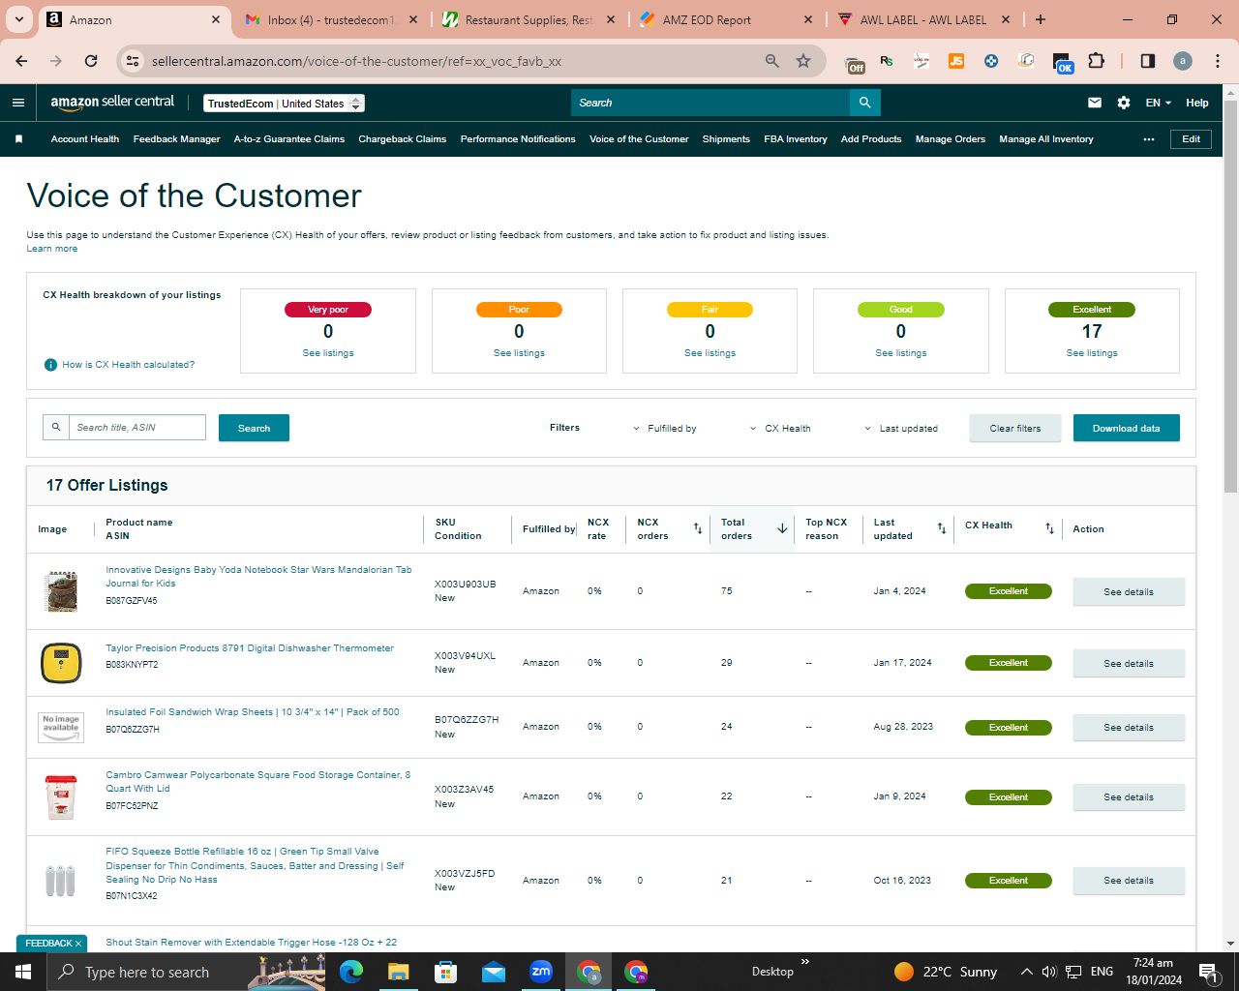The width and height of the screenshot is (1239, 991).
Task: Open Microsoft Store from the taskbar
Action: click(446, 972)
